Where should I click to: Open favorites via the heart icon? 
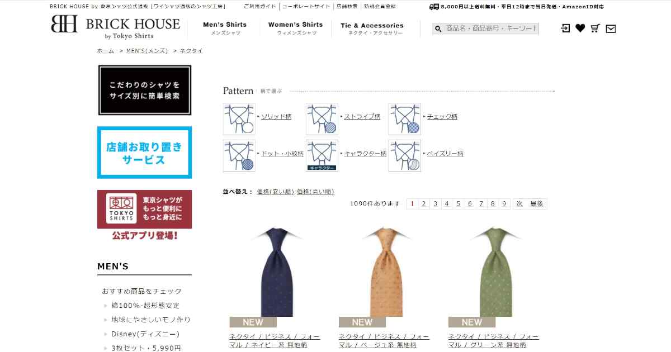pyautogui.click(x=580, y=28)
